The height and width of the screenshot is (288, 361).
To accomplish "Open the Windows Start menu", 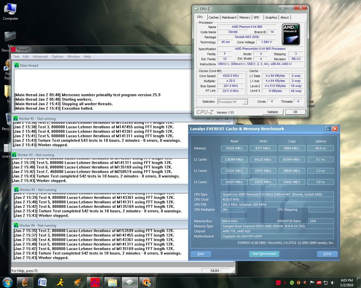I will pyautogui.click(x=7, y=282).
